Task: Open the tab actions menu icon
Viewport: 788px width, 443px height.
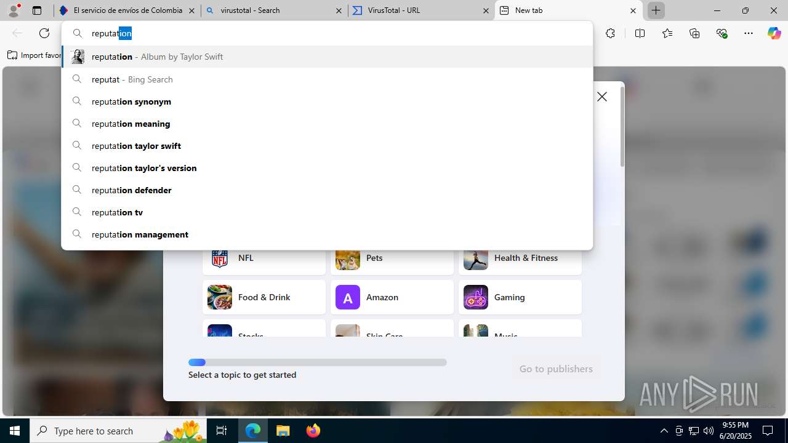Action: tap(37, 10)
